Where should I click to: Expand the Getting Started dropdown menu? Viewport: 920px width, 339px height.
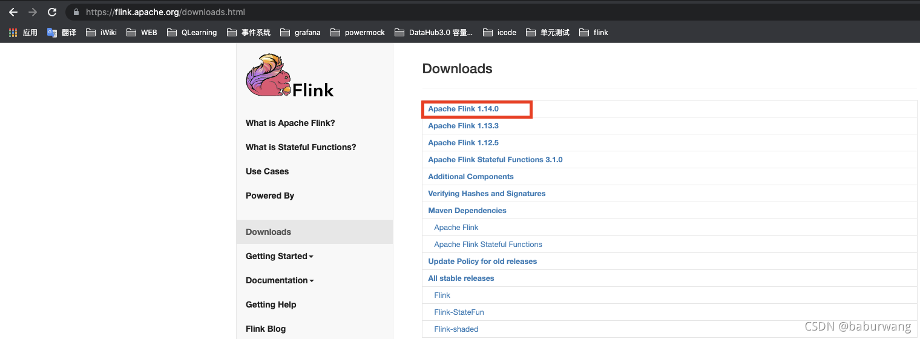pyautogui.click(x=280, y=256)
